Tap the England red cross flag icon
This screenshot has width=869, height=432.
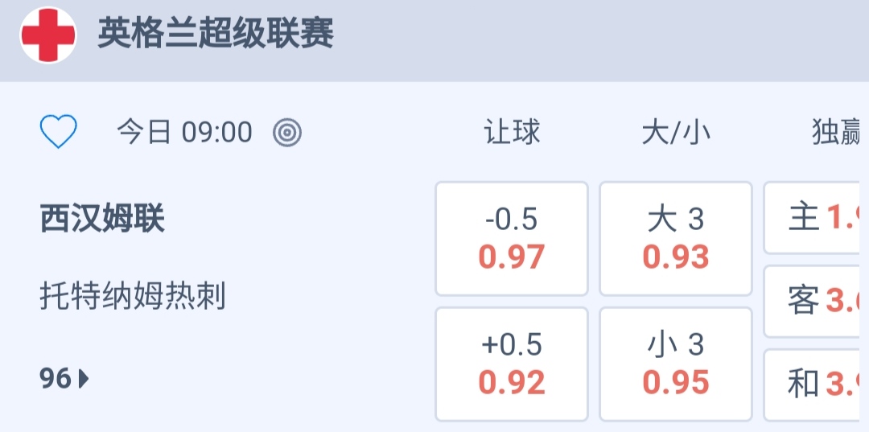(48, 35)
